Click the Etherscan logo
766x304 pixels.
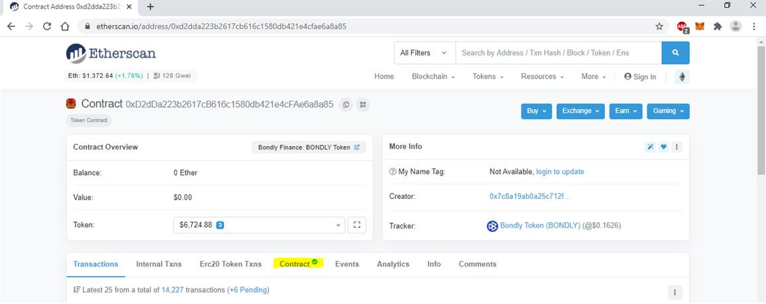pos(111,53)
